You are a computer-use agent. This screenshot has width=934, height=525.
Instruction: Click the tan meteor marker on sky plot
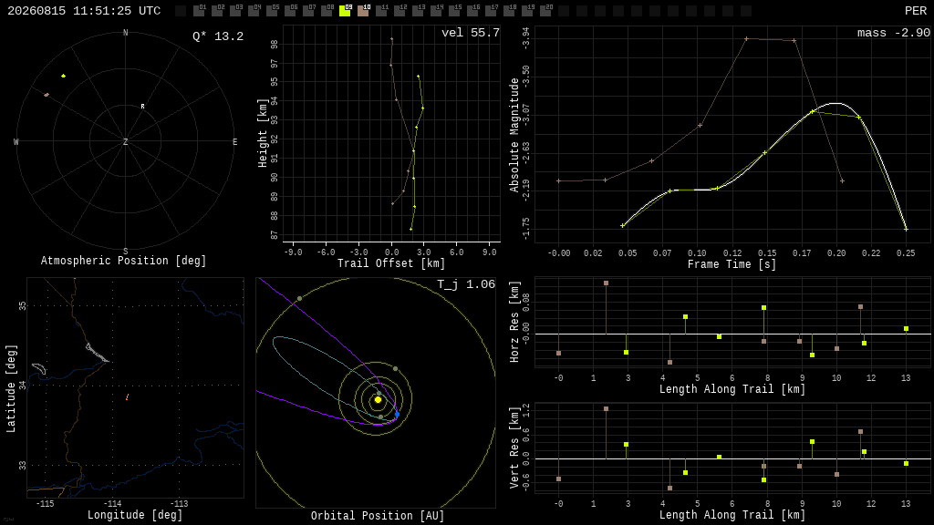47,95
